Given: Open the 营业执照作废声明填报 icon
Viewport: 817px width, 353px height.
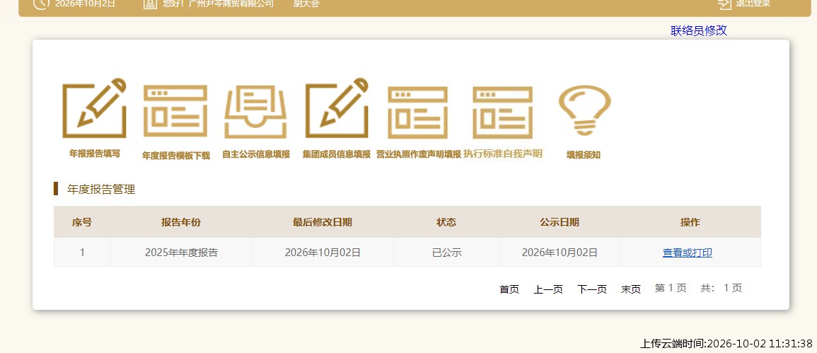Looking at the screenshot, I should click(x=418, y=112).
